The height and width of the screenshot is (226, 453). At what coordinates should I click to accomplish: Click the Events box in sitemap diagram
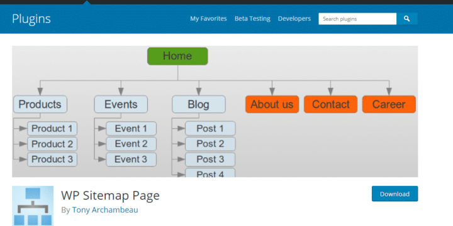pyautogui.click(x=121, y=104)
